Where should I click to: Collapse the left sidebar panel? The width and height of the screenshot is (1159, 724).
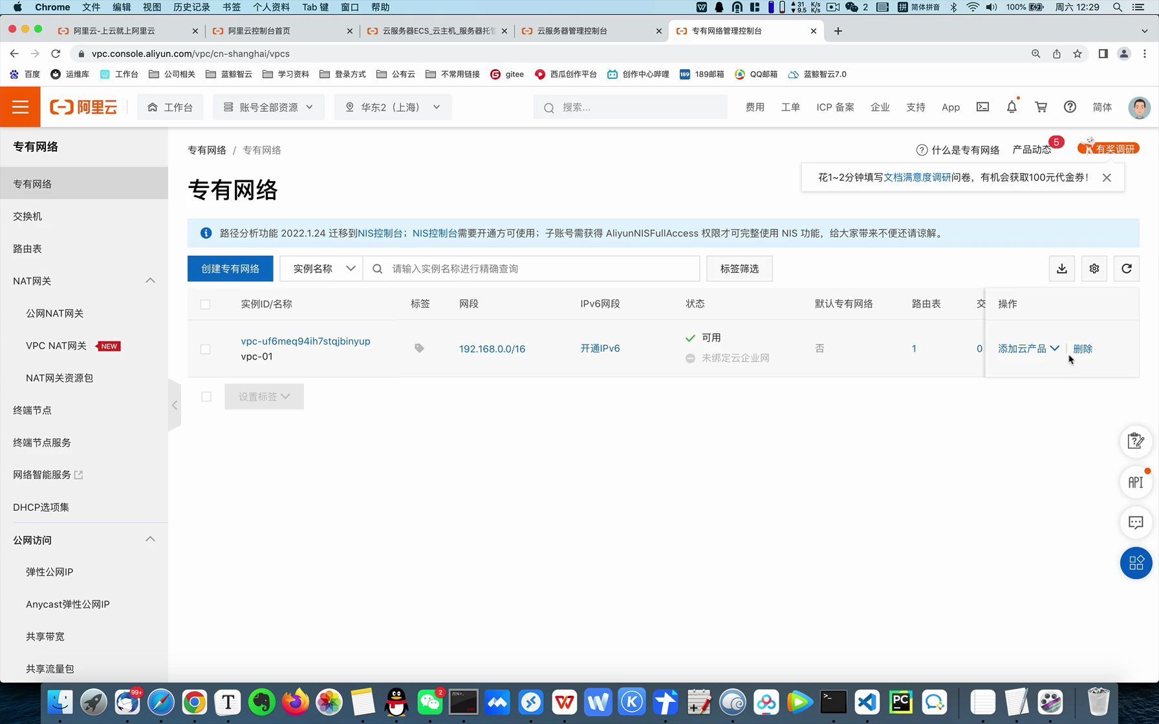click(x=175, y=405)
